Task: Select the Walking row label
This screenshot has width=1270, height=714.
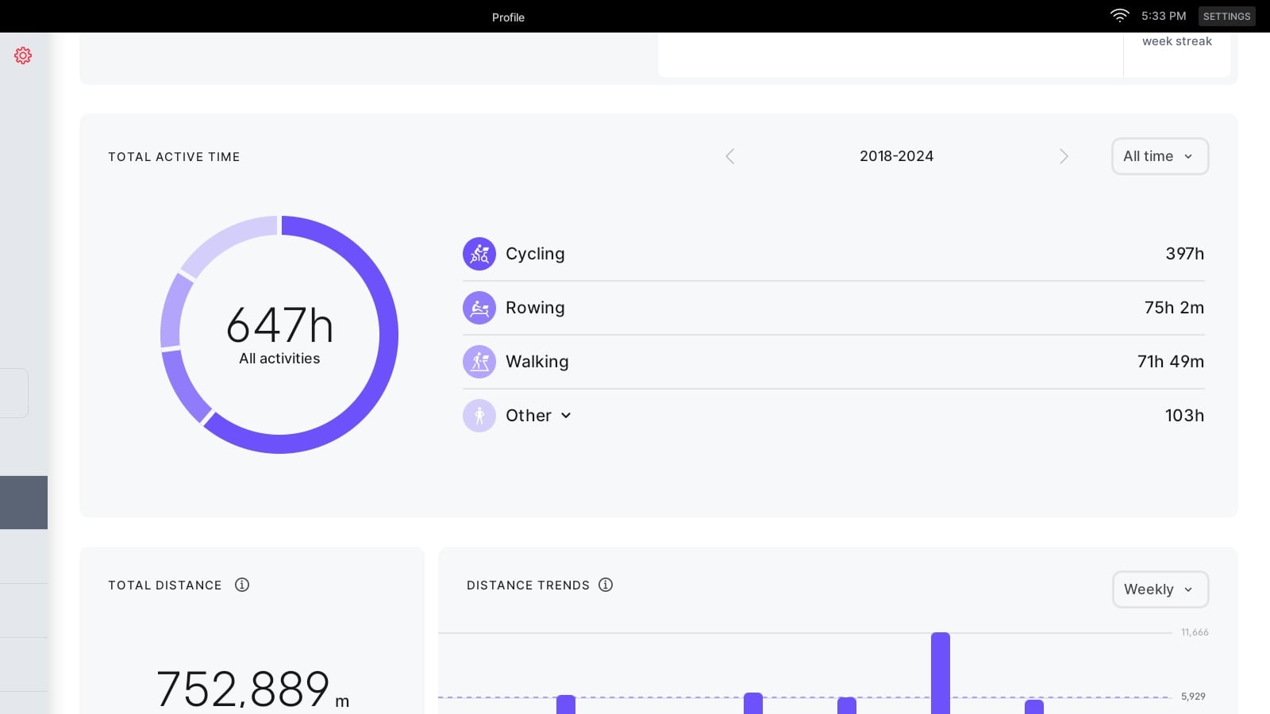Action: pyautogui.click(x=537, y=362)
